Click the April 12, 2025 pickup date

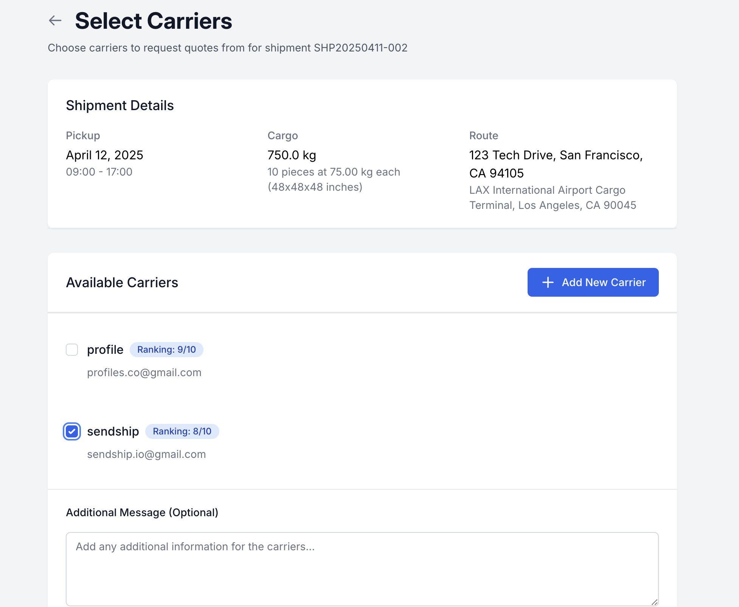[x=104, y=155]
